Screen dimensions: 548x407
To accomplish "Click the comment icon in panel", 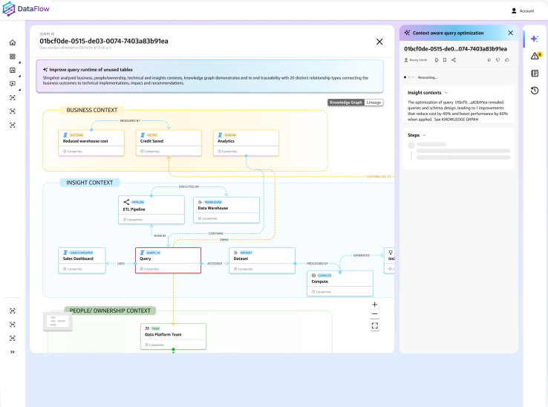I will pos(489,60).
